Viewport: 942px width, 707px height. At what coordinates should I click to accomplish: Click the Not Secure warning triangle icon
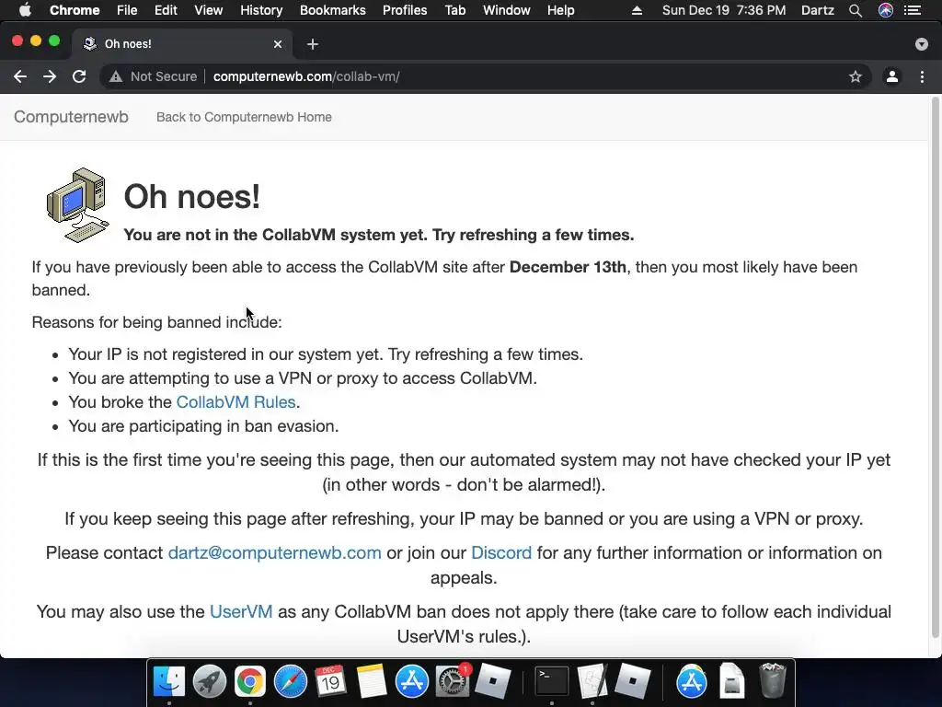coord(116,77)
